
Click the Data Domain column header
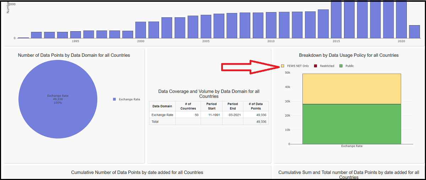162,106
